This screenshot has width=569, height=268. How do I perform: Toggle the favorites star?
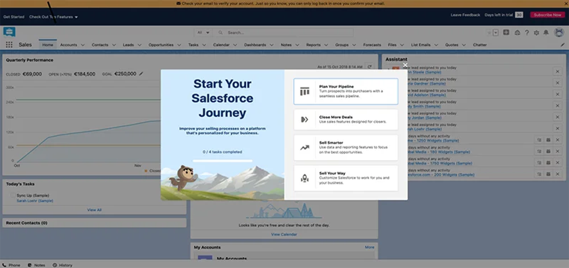tap(489, 33)
